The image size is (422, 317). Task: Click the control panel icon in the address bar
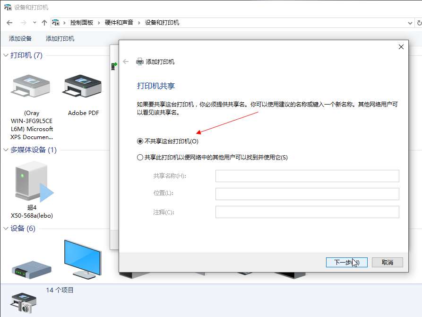pyautogui.click(x=56, y=23)
